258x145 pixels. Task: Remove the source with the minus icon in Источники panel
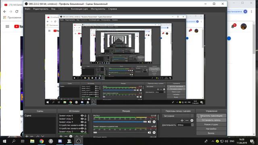66,136
